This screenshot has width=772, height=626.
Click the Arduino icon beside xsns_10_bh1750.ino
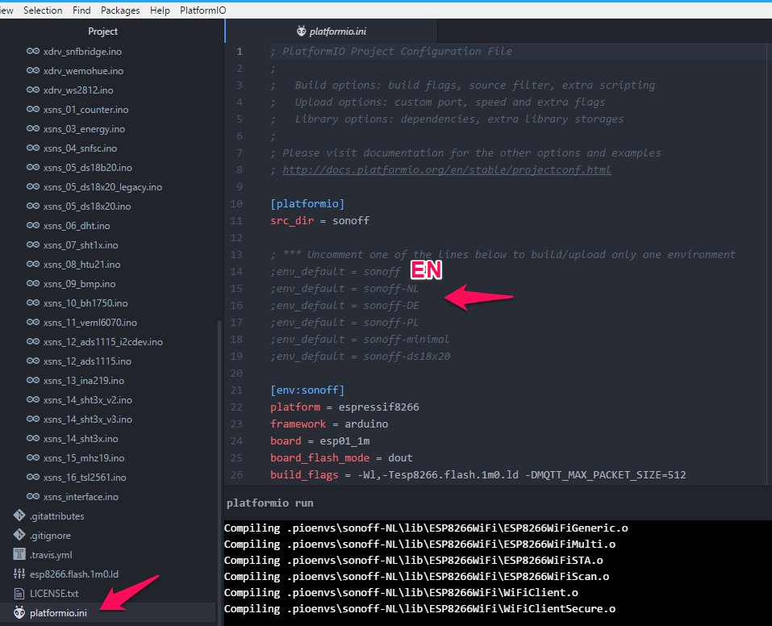(33, 303)
